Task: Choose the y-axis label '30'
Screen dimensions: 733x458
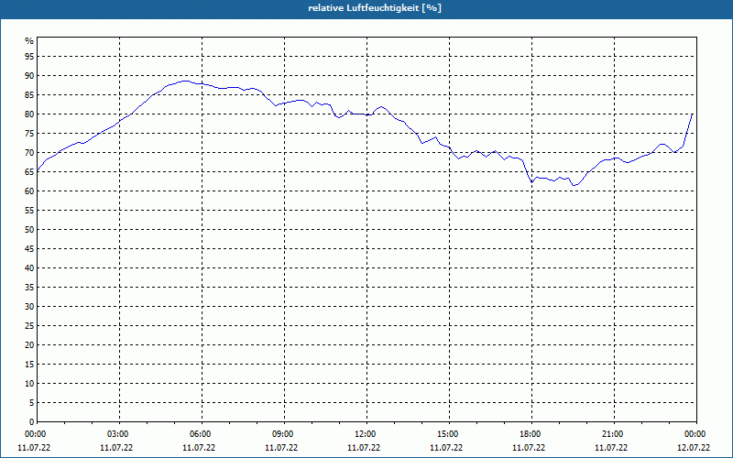Action: point(29,307)
